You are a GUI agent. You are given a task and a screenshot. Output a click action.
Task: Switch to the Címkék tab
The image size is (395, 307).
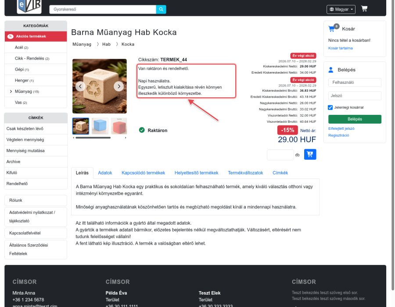[x=280, y=173]
